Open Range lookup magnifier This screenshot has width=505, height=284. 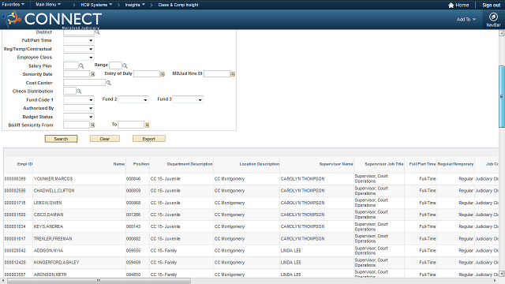pyautogui.click(x=125, y=65)
